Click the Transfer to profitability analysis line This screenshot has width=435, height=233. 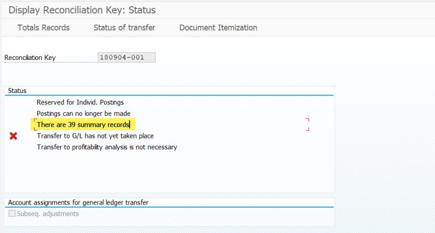click(x=107, y=147)
